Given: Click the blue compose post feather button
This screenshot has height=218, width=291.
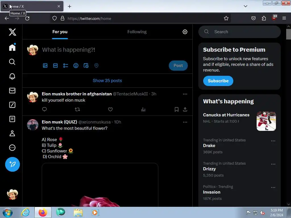Looking at the screenshot, I should [x=13, y=164].
